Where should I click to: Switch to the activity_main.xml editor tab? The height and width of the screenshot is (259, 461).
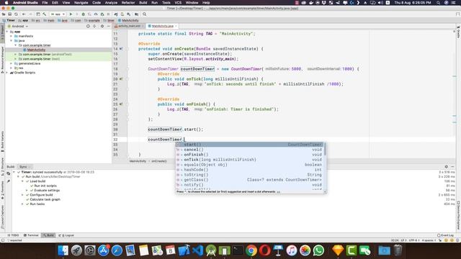(129, 26)
